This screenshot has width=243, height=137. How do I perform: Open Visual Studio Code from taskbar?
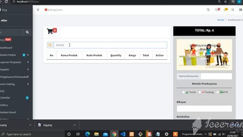coord(123,134)
